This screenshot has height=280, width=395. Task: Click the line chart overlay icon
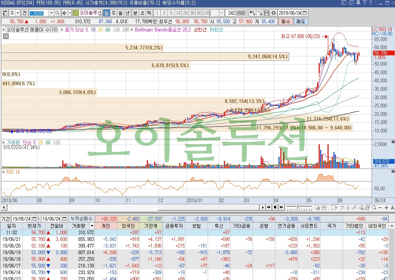[260, 13]
